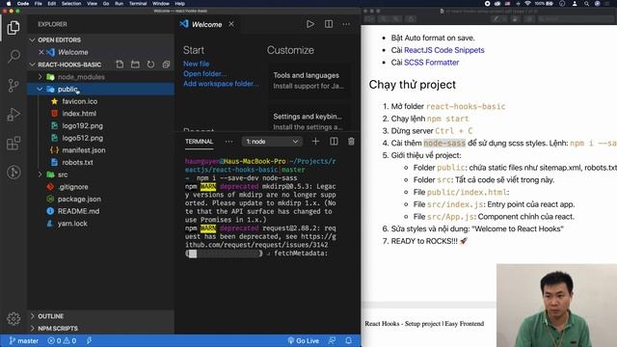The height and width of the screenshot is (347, 617).
Task: Create a new terminal with plus icon
Action: click(x=315, y=142)
